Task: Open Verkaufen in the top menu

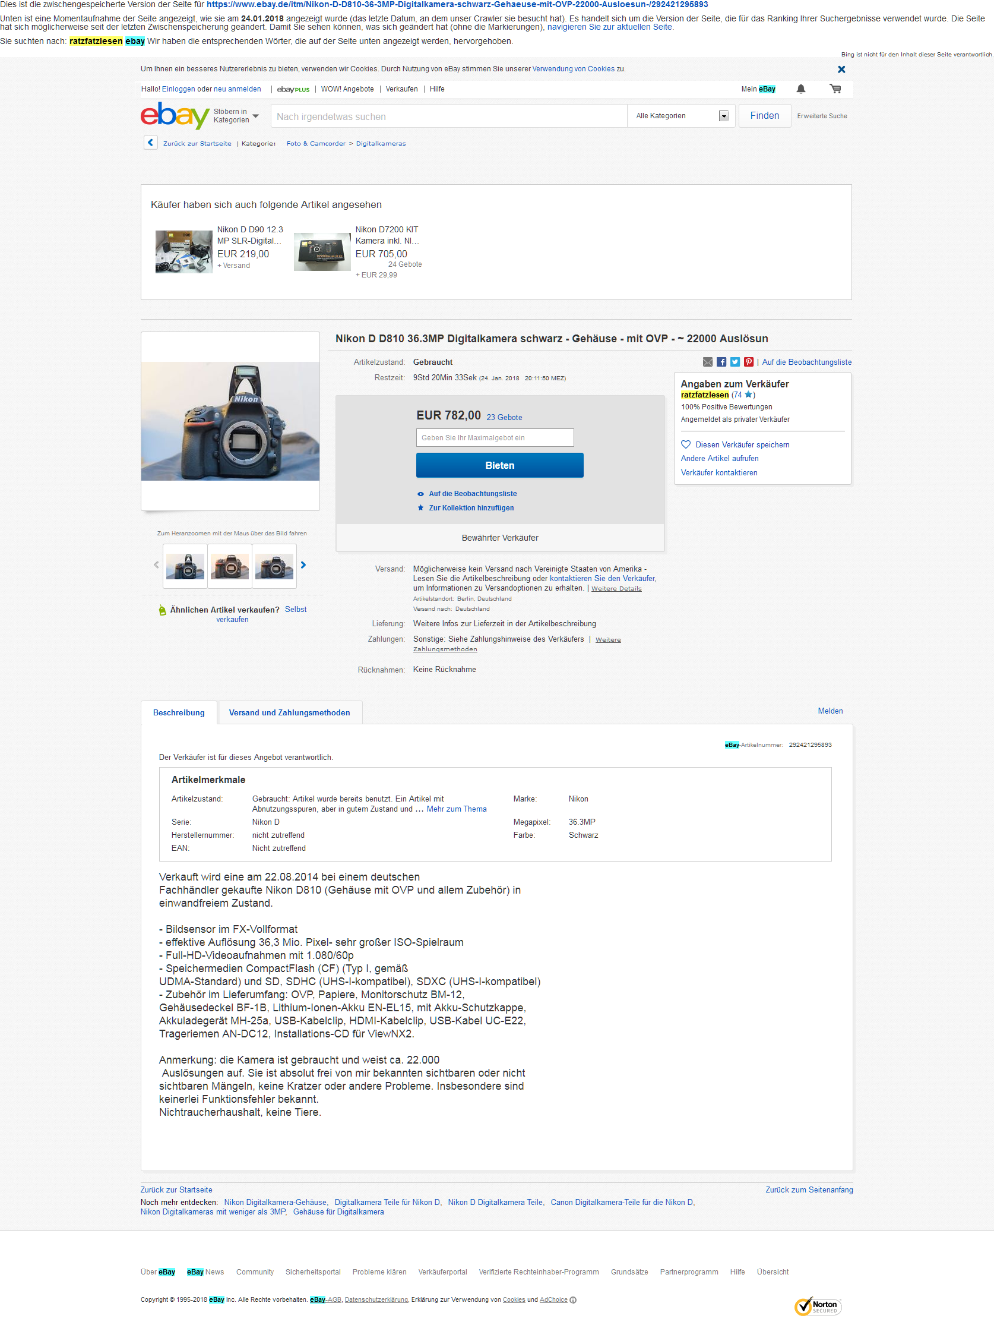Action: coord(401,89)
